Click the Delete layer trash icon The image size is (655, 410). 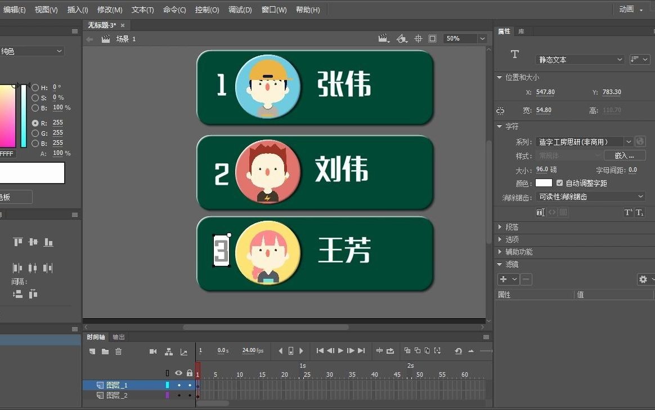point(118,351)
